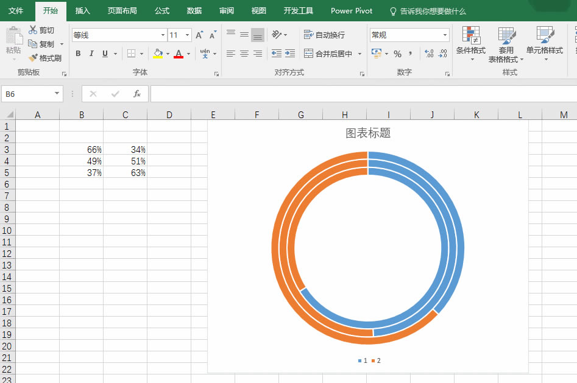Toggle Bold formatting
577x383 pixels.
pos(78,54)
